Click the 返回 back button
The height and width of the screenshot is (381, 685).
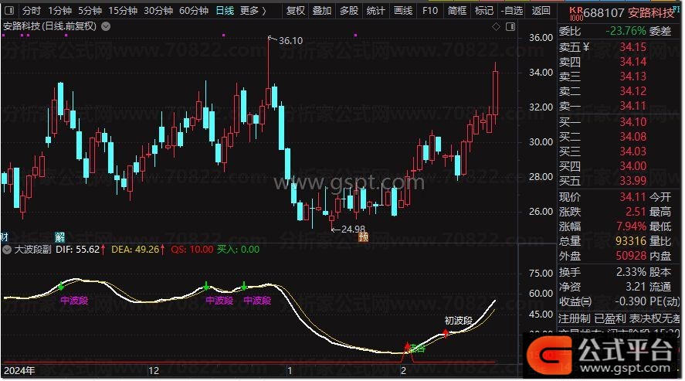[541, 10]
